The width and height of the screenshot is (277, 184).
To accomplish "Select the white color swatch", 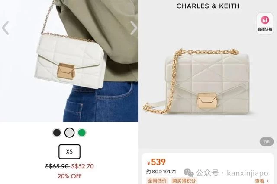I will coord(69,133).
